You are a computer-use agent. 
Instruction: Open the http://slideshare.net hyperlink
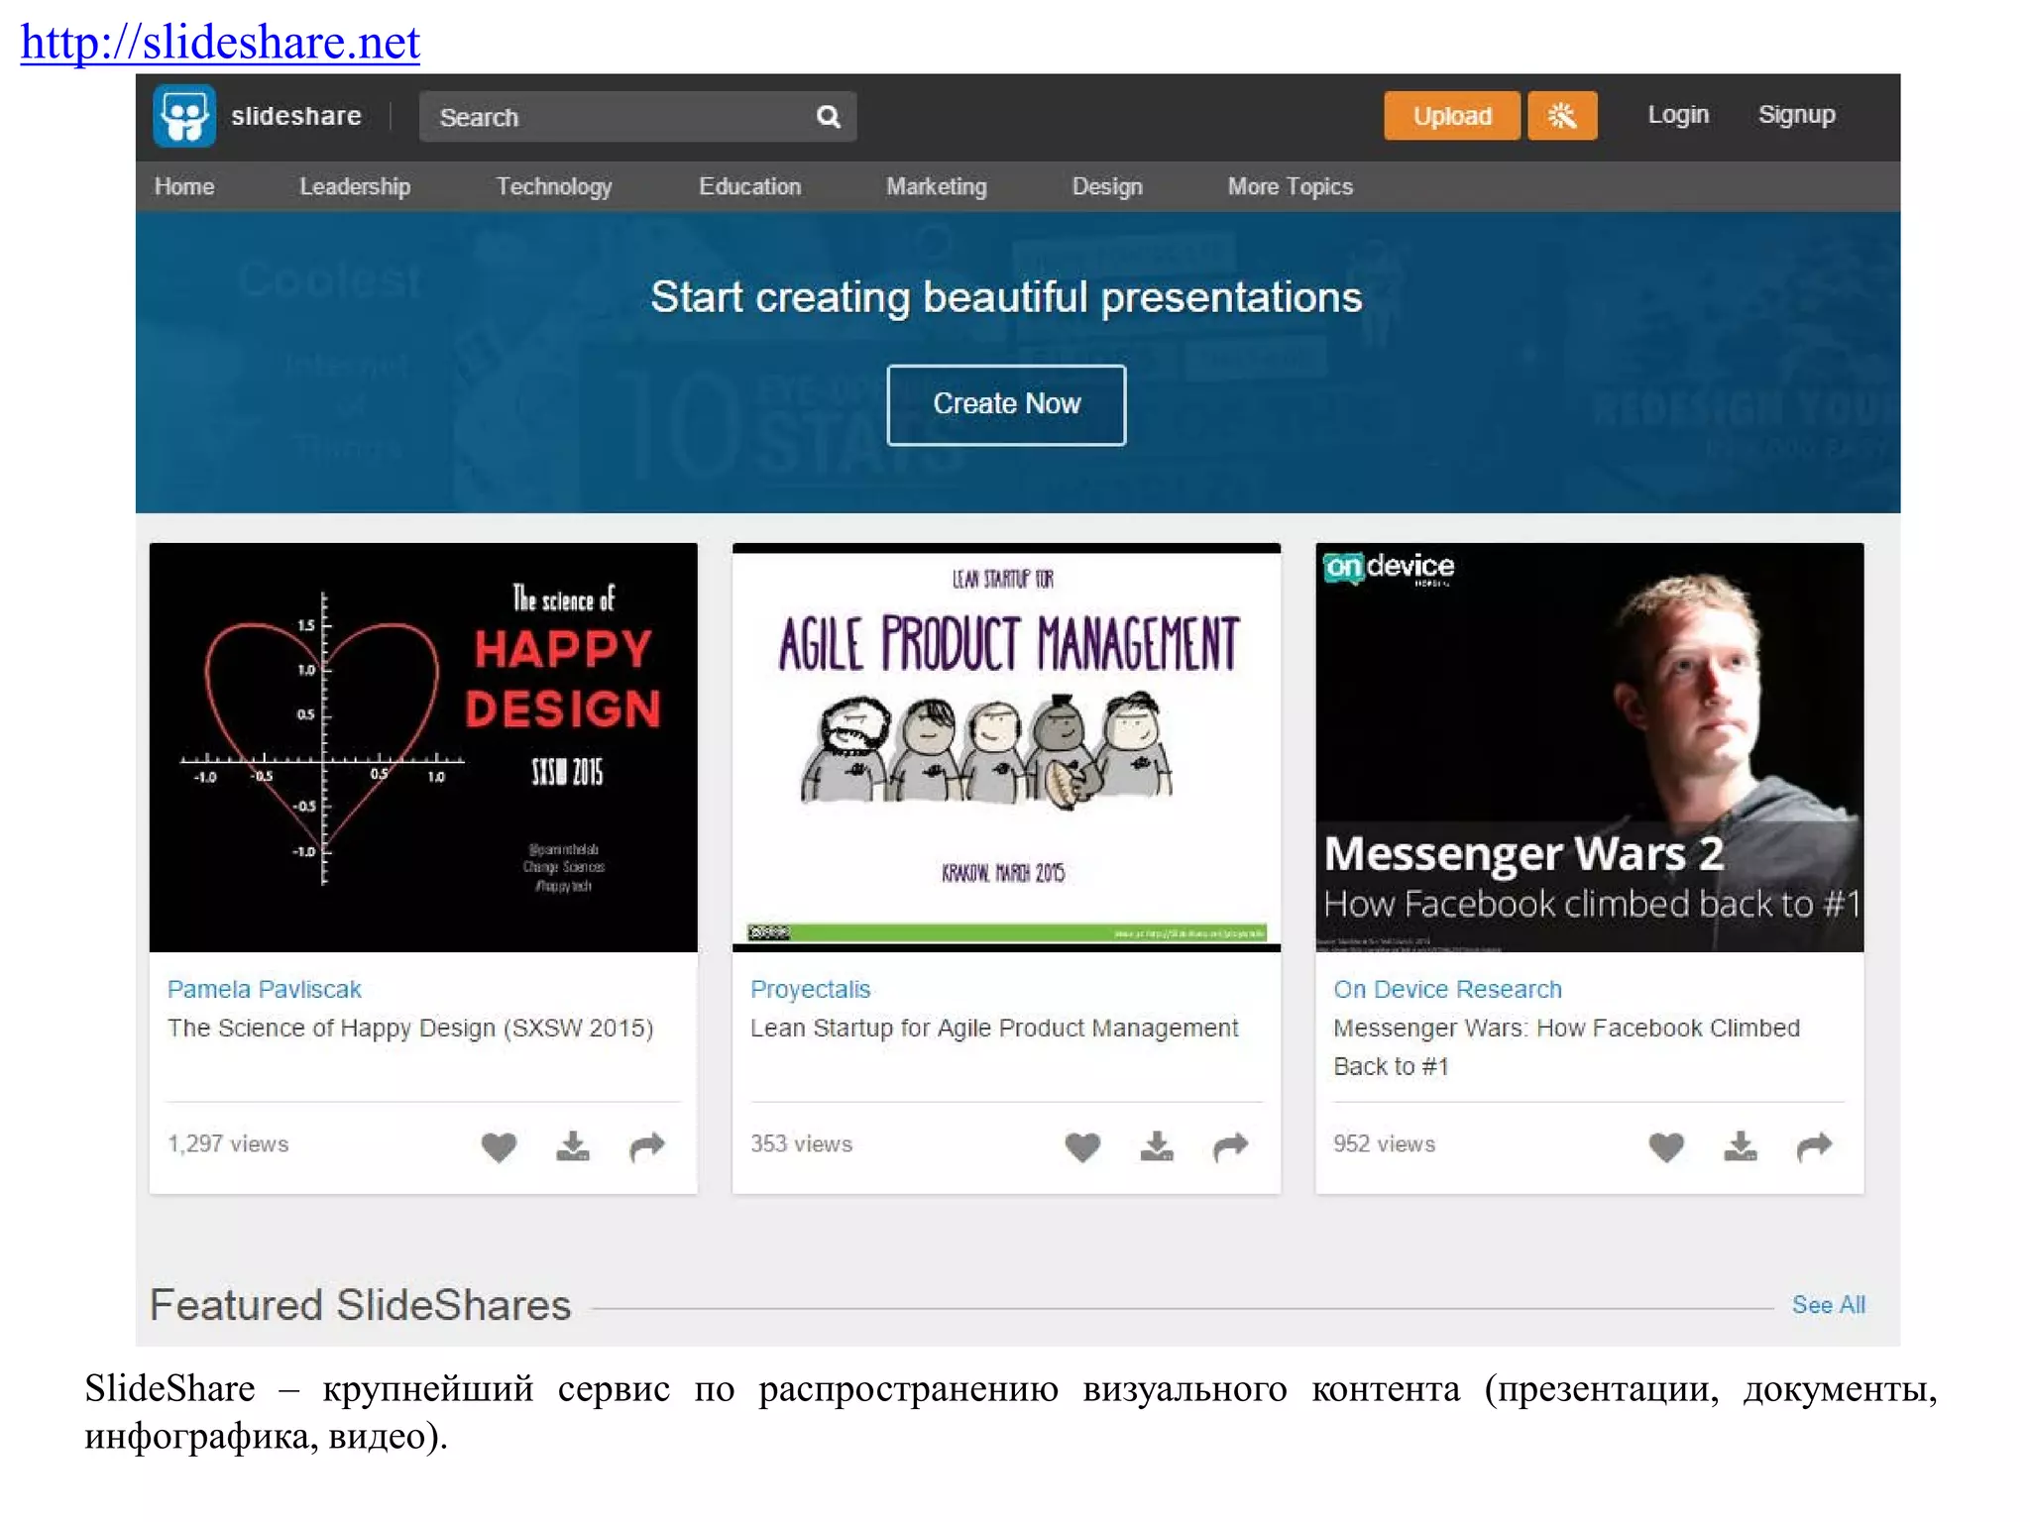pos(220,42)
